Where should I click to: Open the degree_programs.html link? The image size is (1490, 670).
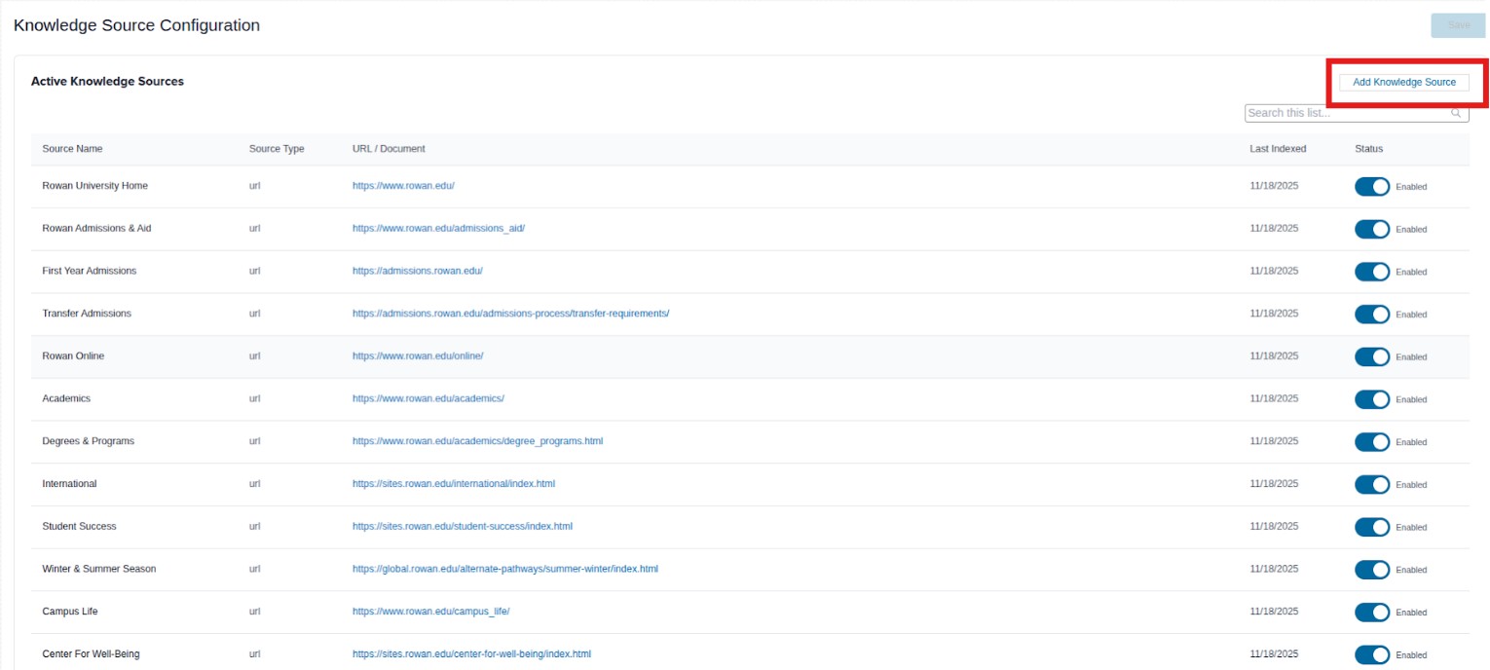tap(475, 441)
